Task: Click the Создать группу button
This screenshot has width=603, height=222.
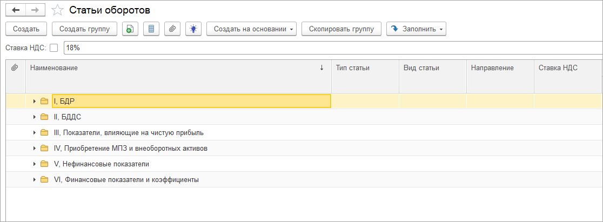Action: [84, 29]
